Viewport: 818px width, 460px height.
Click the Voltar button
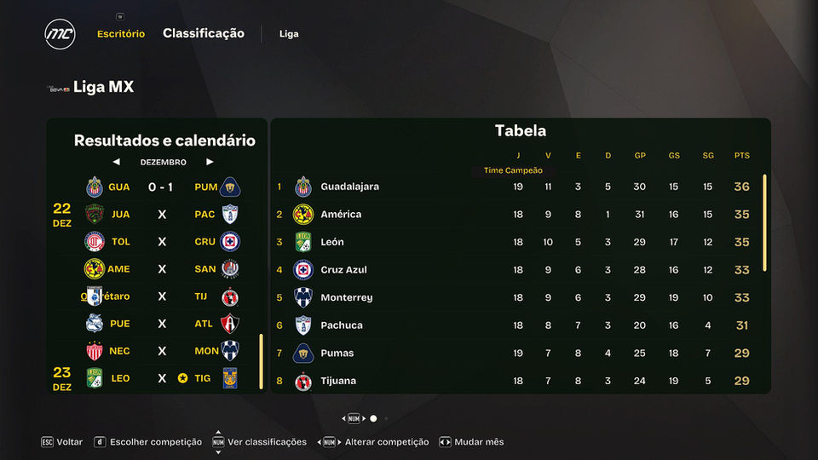click(x=62, y=442)
